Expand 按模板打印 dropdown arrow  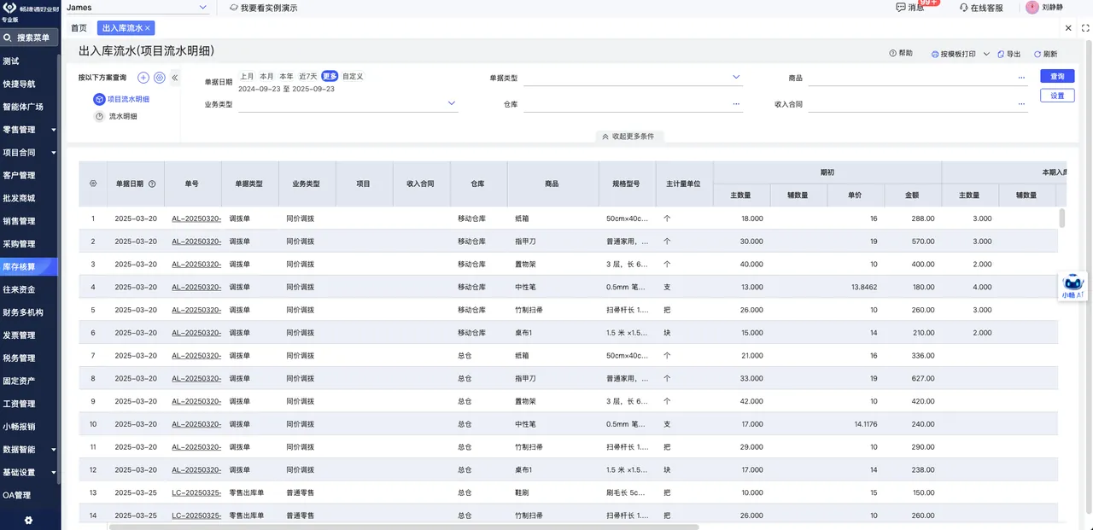tap(986, 54)
